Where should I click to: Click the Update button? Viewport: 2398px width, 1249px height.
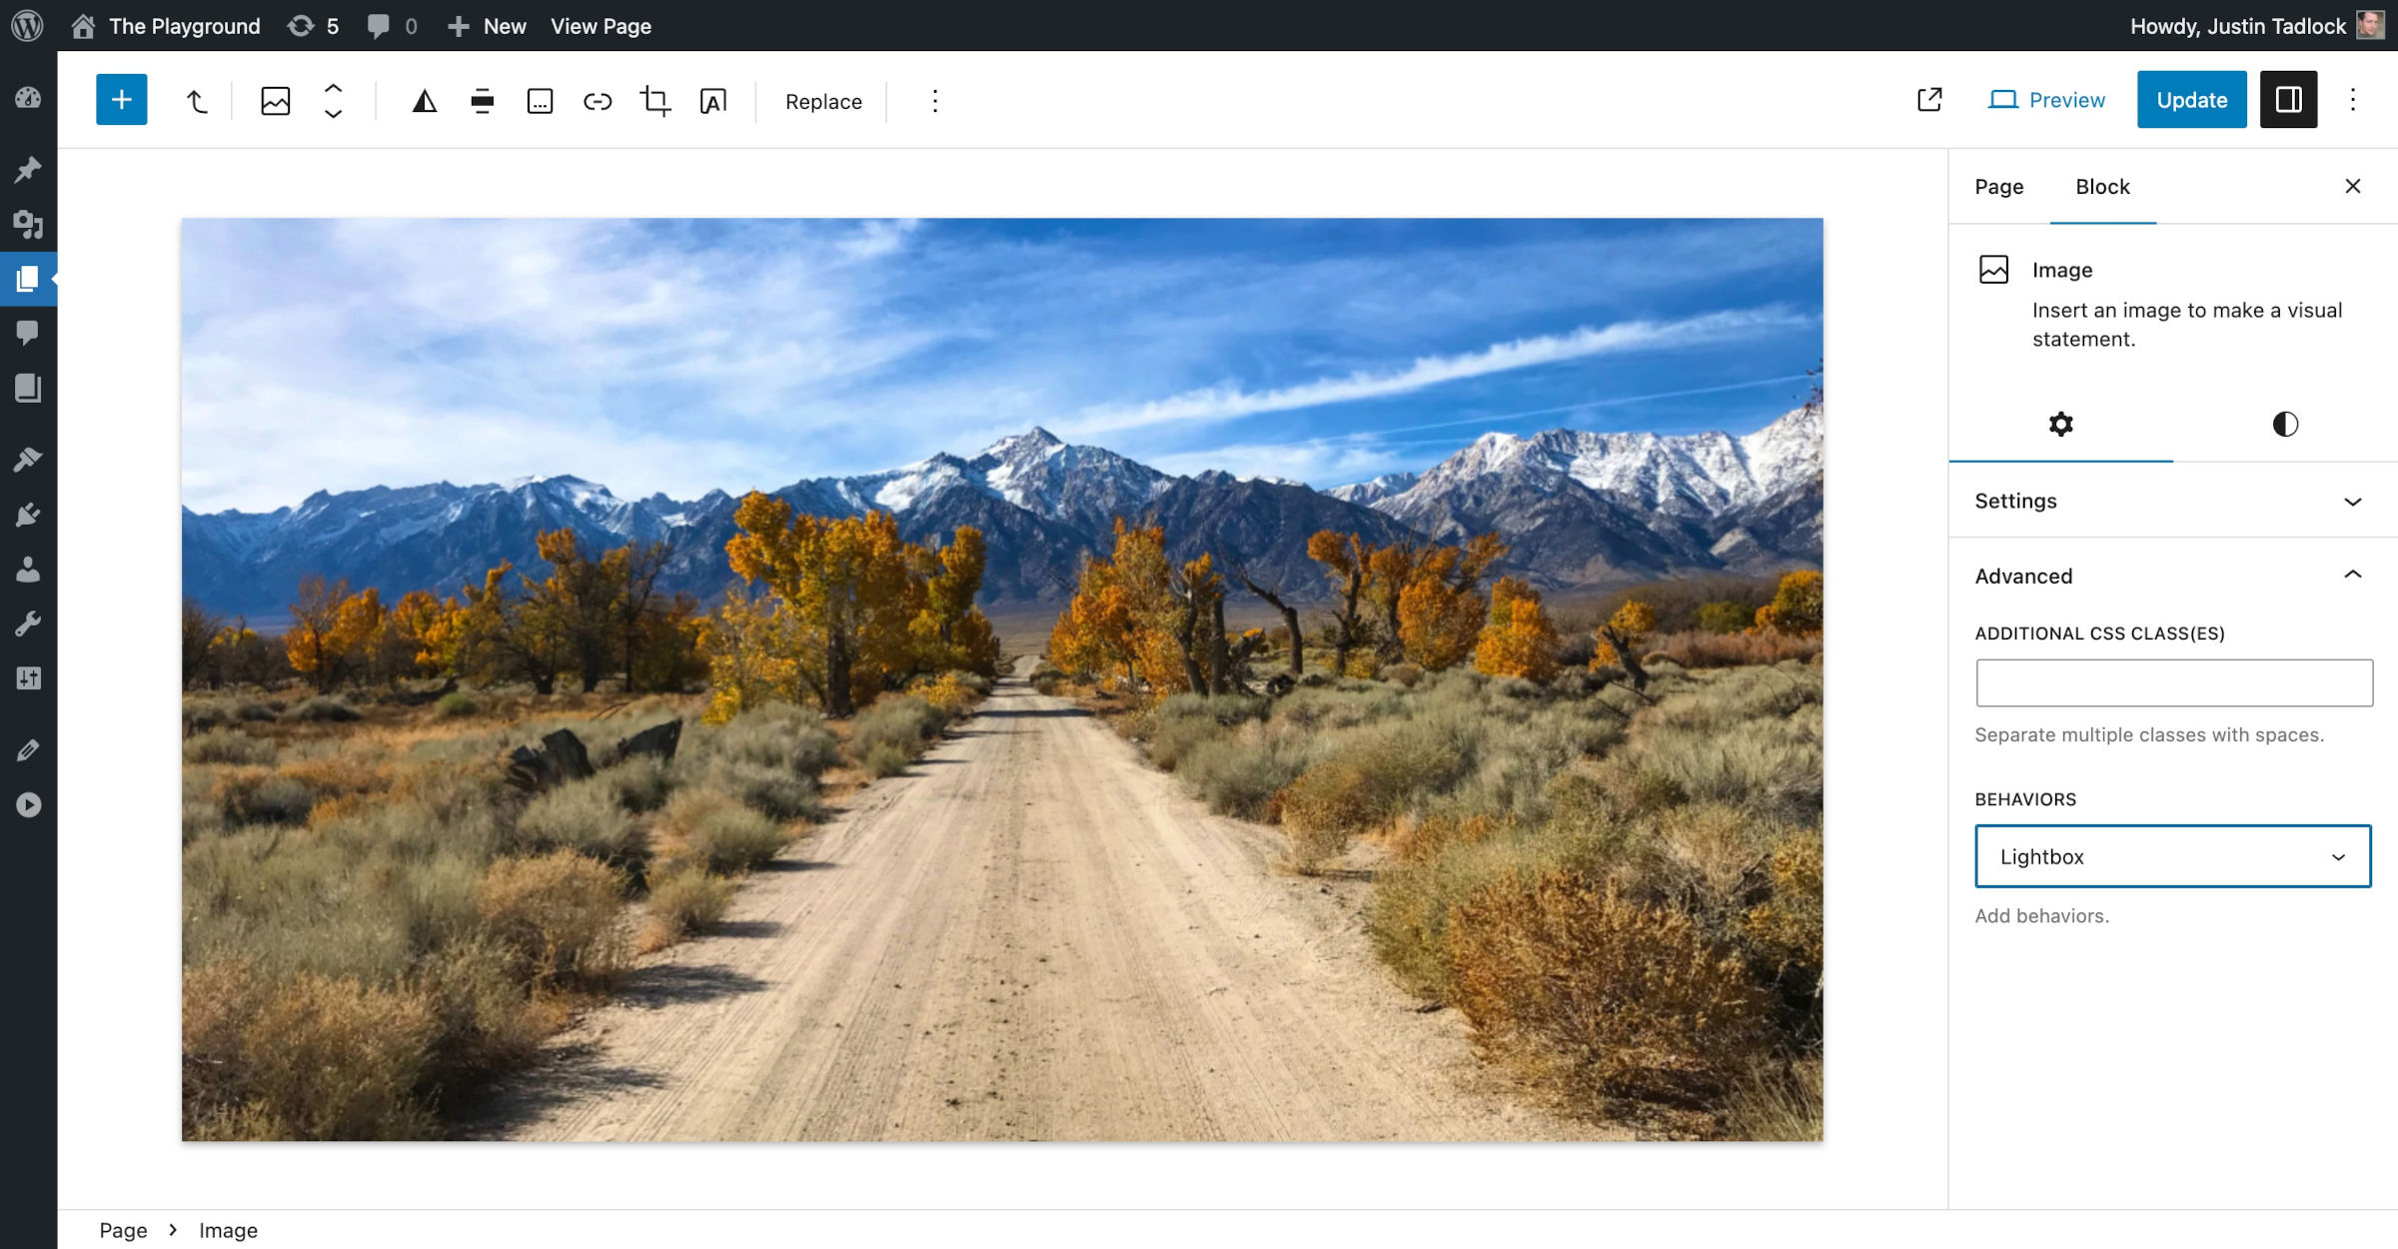[x=2191, y=99]
